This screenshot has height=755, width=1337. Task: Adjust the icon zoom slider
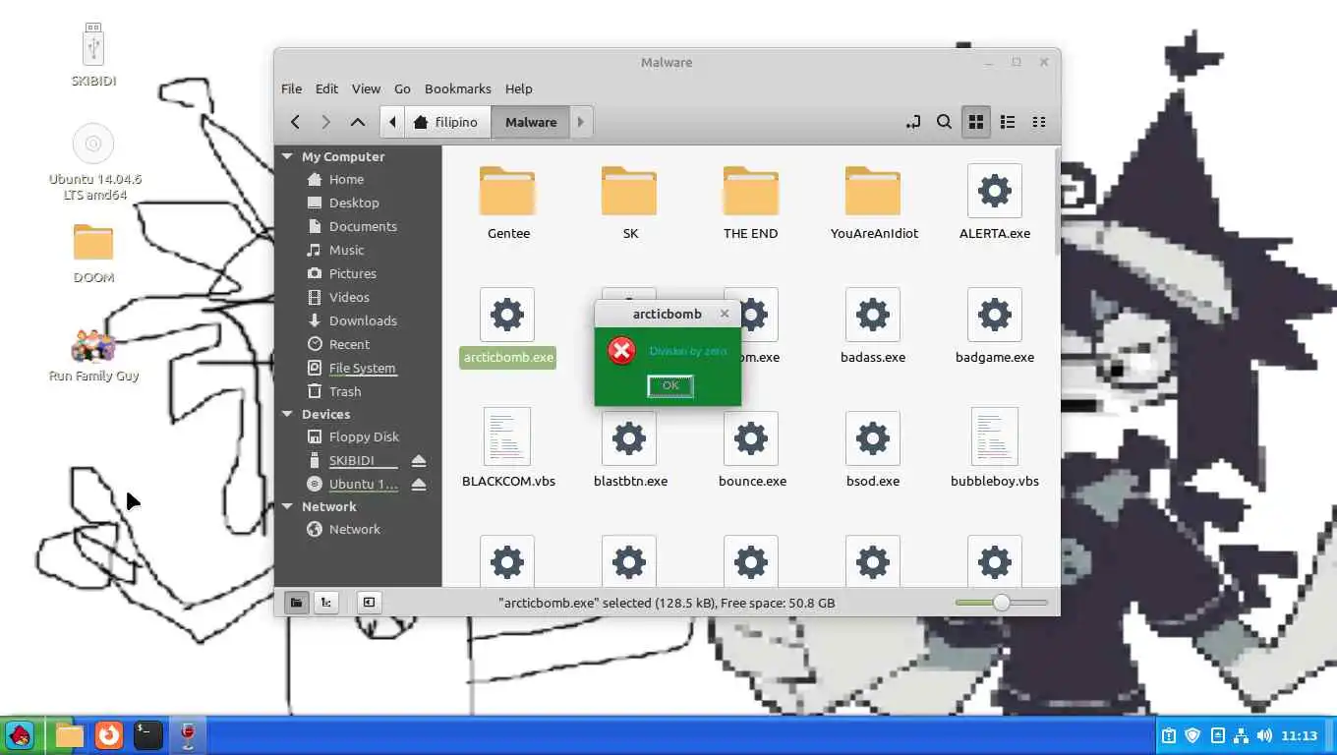1001,603
